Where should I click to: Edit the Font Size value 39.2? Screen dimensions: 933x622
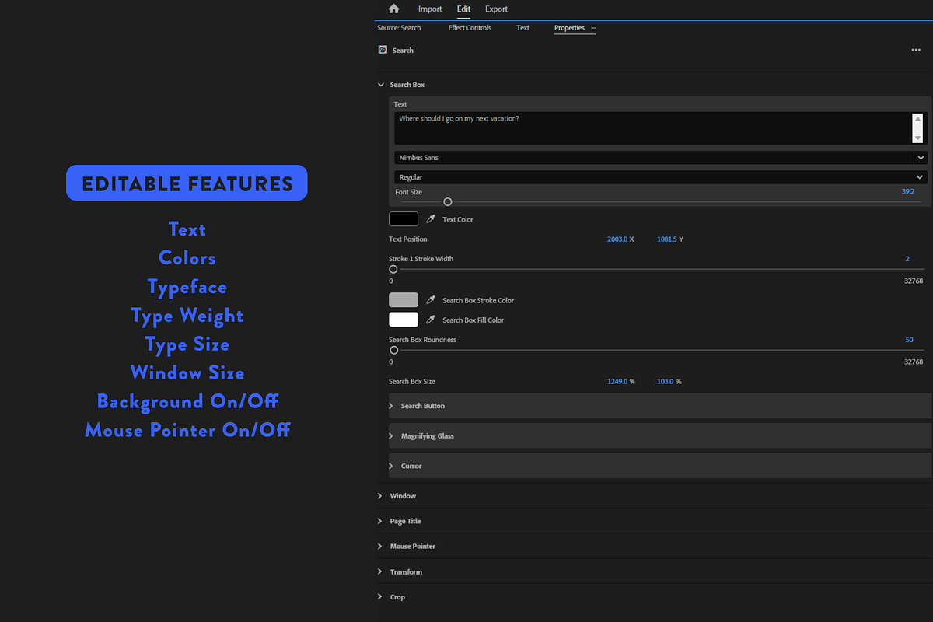pos(908,191)
